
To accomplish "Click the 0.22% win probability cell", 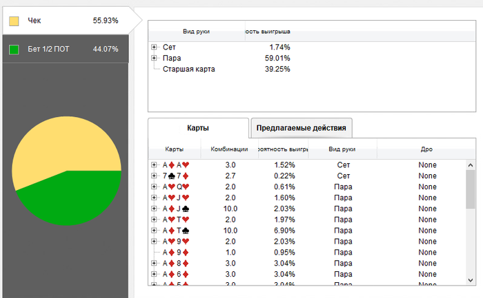I will coord(284,175).
